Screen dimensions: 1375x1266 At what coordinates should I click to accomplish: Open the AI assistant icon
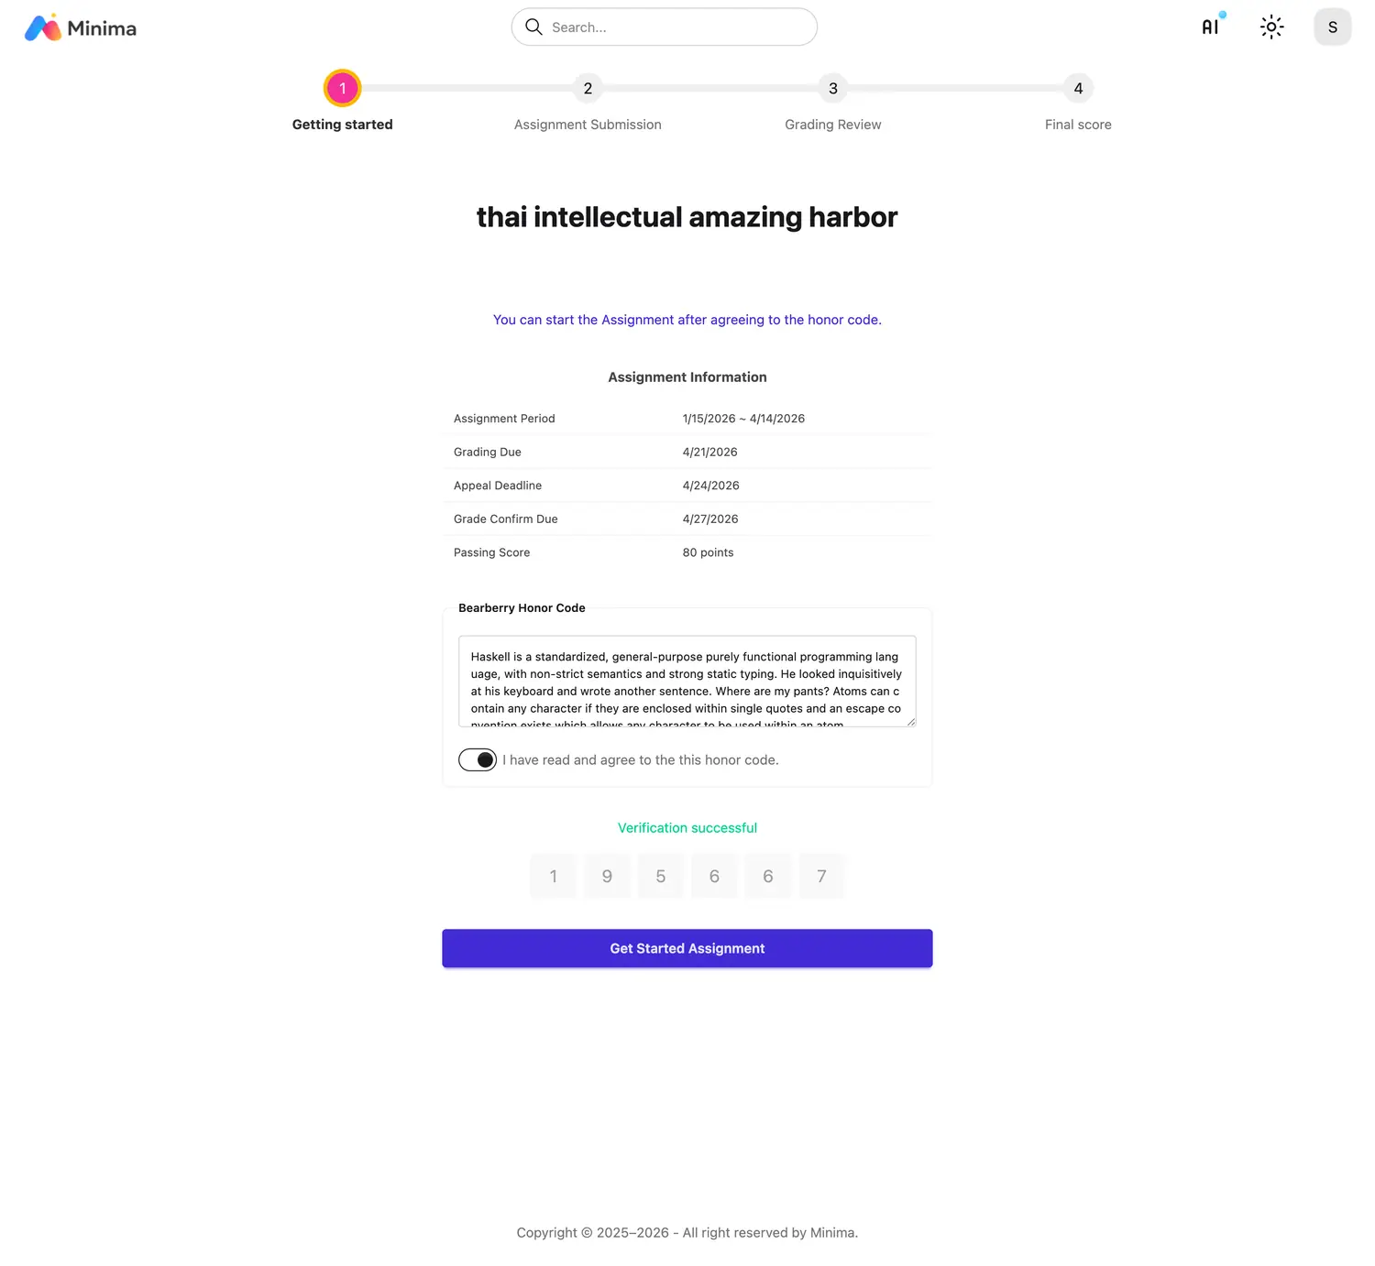1211,27
